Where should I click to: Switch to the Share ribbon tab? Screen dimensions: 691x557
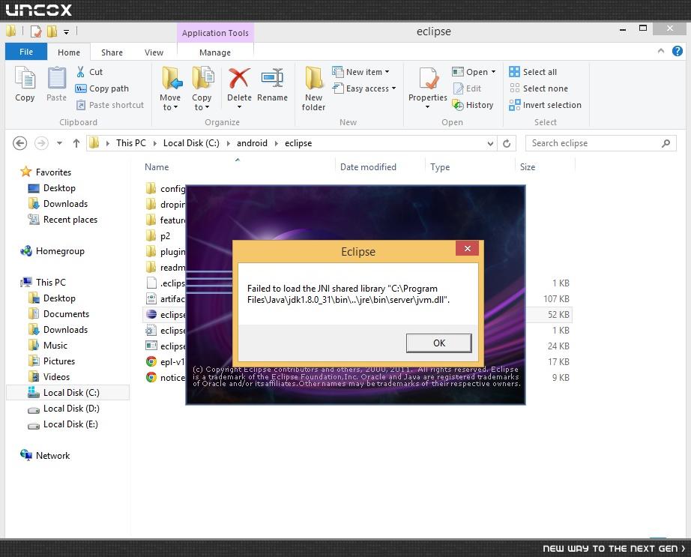[112, 52]
